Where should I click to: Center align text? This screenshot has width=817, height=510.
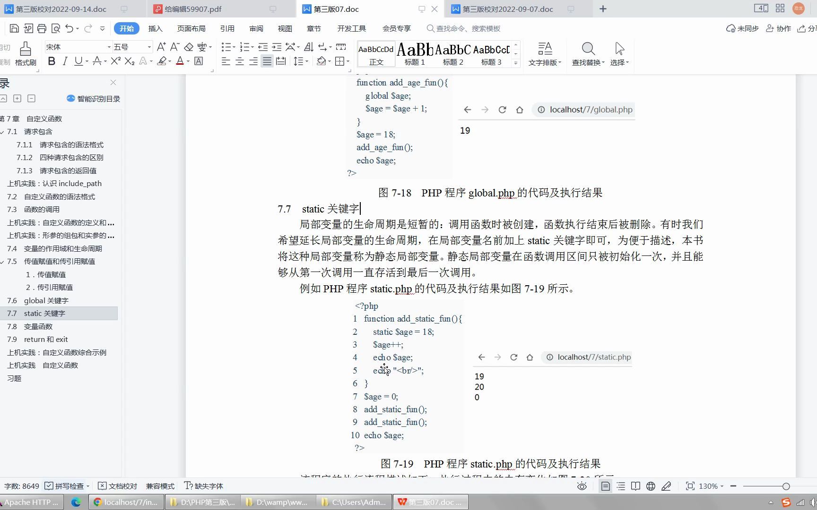pos(240,61)
